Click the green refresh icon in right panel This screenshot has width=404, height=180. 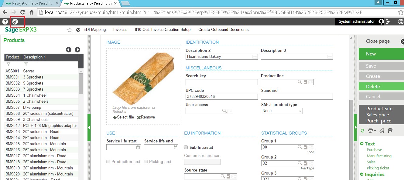point(362,131)
